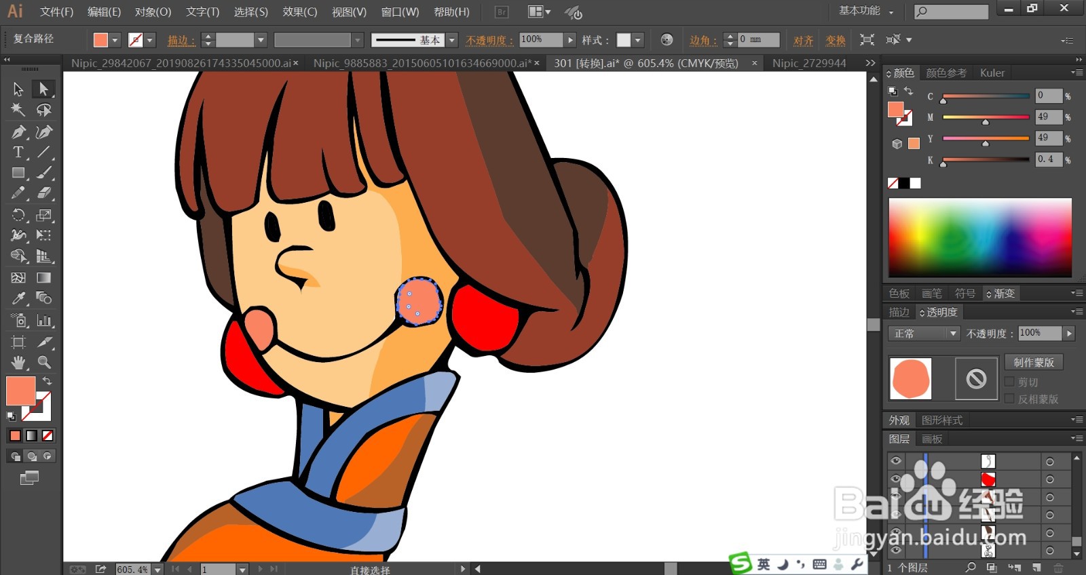
Task: Click the M magenta slider in Color panel
Action: pos(986,118)
